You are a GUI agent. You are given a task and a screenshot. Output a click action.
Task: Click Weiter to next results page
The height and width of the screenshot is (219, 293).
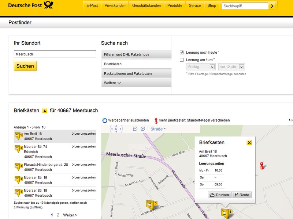pyautogui.click(x=70, y=215)
